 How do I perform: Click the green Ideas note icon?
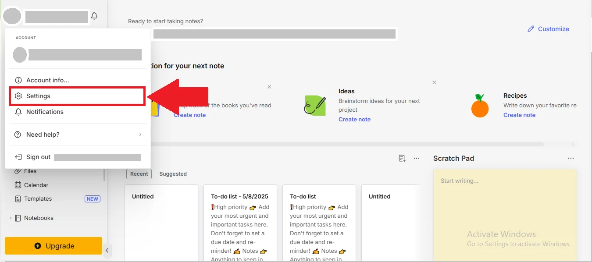click(x=315, y=106)
